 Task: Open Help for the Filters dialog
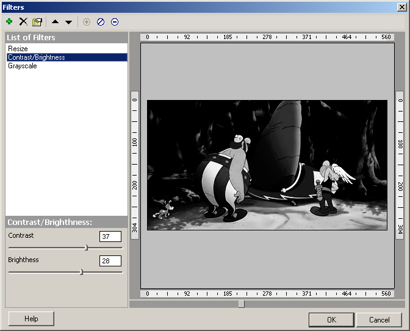31,319
